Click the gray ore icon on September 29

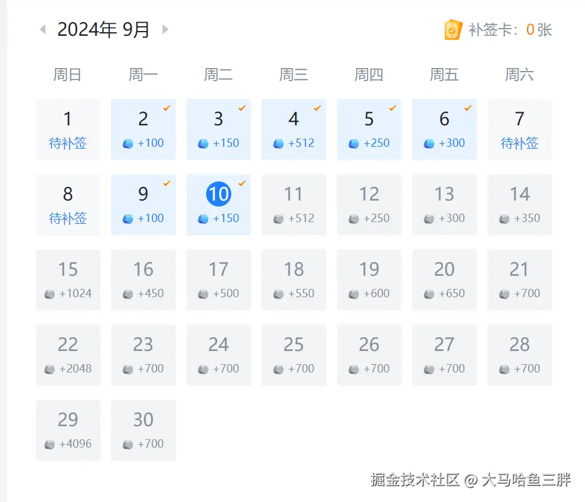50,444
